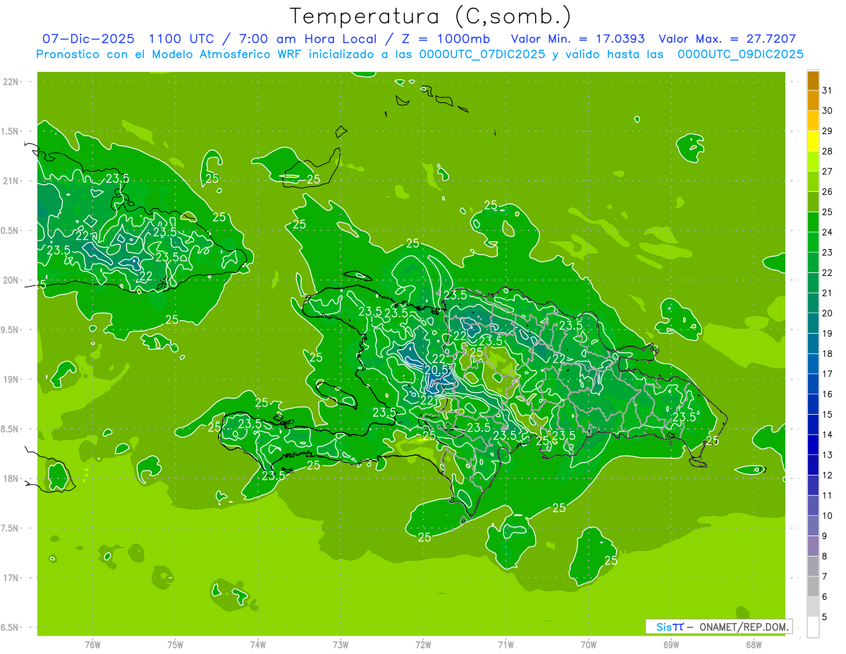Screen dimensions: 846x654
Task: Click latitude label '22N'
Action: click(x=12, y=82)
